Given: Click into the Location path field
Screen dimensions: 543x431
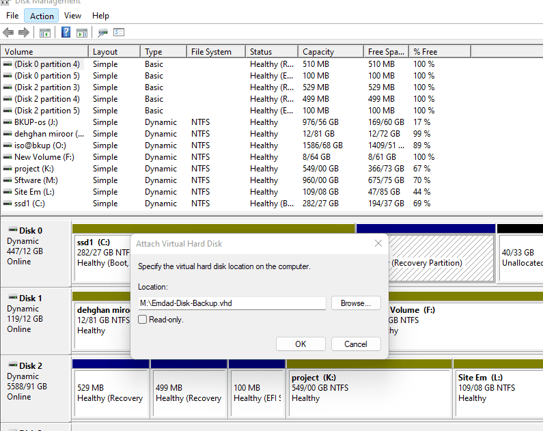Looking at the screenshot, I should click(x=231, y=303).
